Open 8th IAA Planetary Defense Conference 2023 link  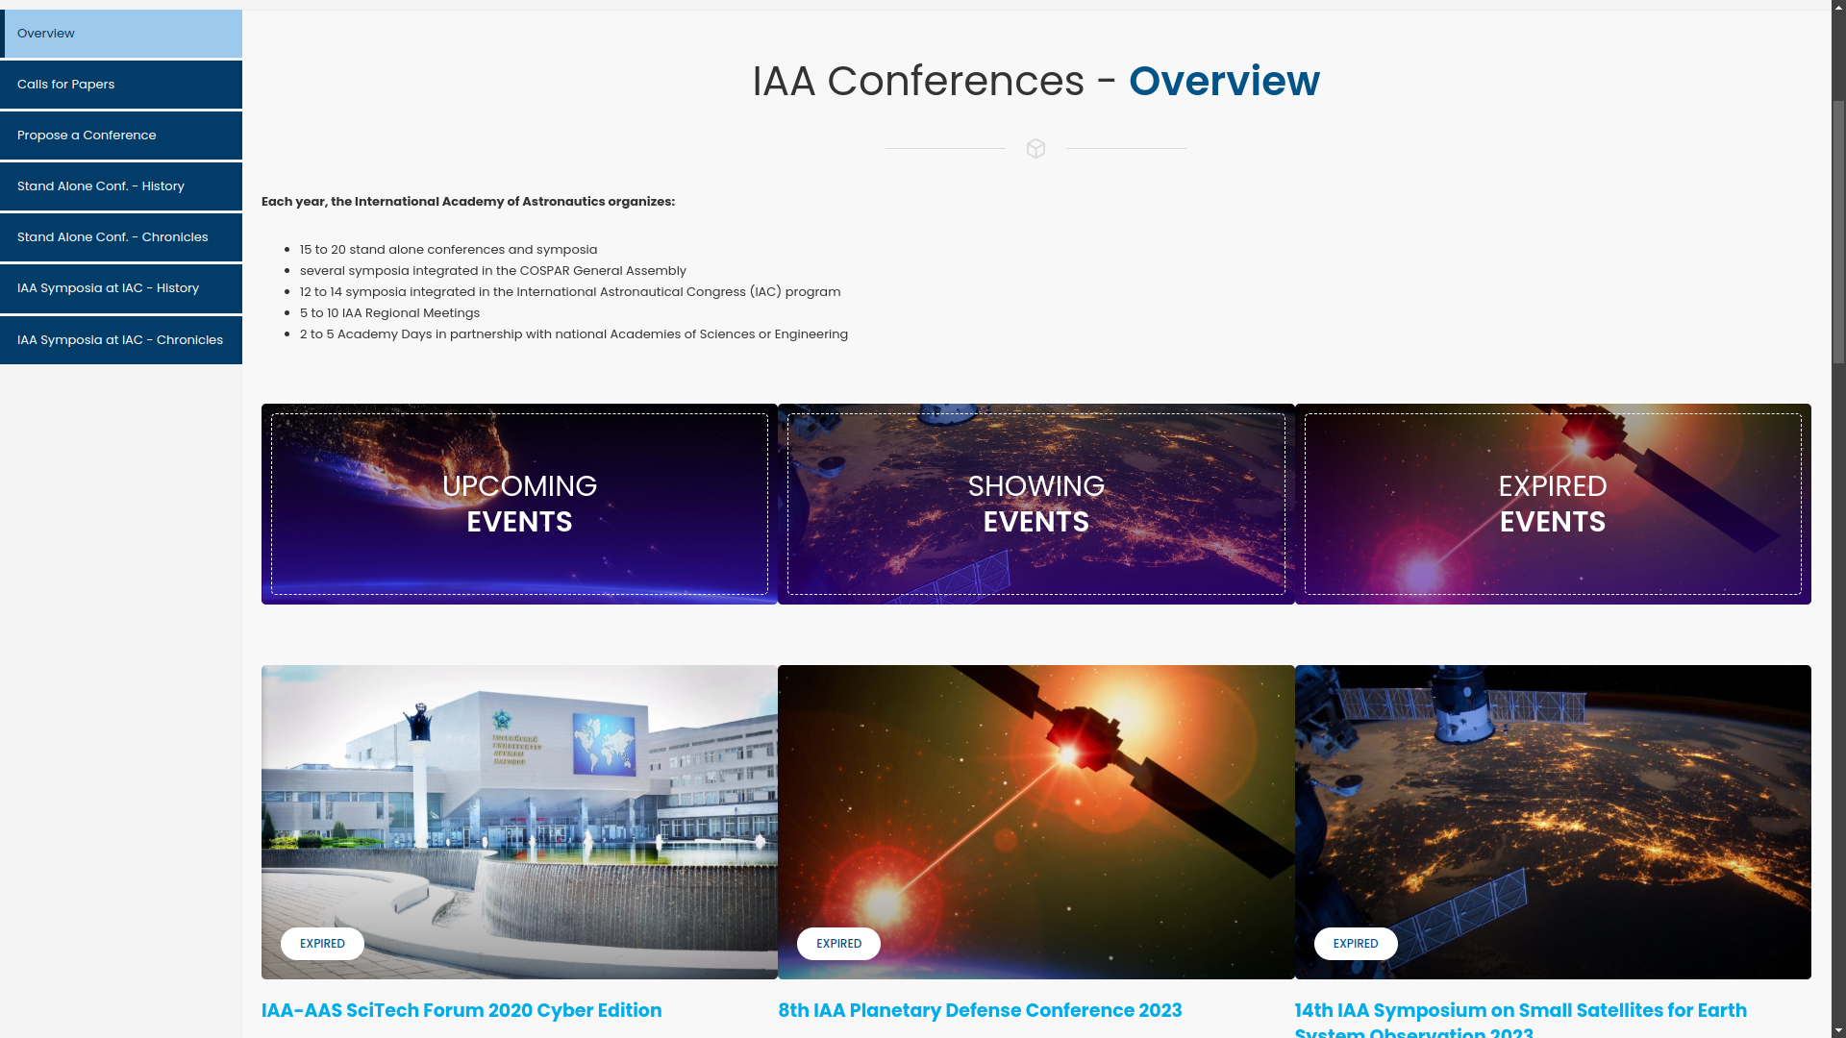(980, 1010)
